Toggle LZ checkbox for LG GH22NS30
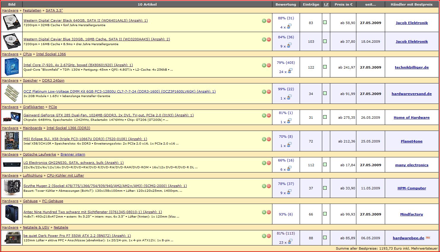440x252 pixels. coord(325,164)
